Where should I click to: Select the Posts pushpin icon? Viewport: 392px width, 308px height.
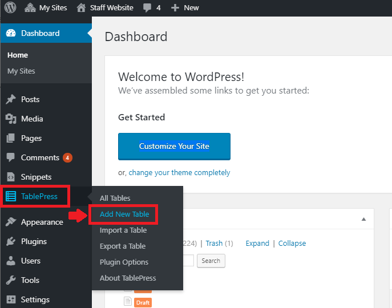[11, 99]
